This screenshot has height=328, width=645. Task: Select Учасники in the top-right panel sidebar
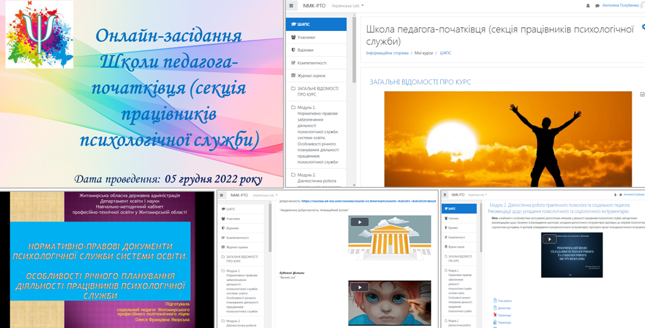pyautogui.click(x=306, y=37)
